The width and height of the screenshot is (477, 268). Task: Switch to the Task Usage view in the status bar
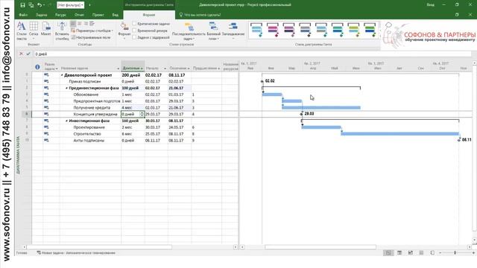399,253
